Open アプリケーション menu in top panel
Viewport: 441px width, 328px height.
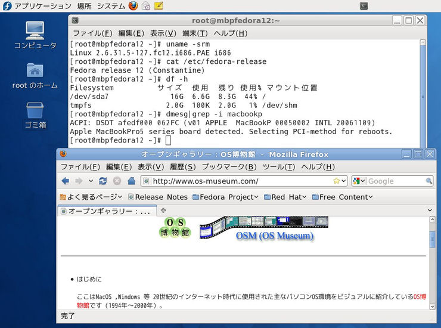pyautogui.click(x=43, y=6)
